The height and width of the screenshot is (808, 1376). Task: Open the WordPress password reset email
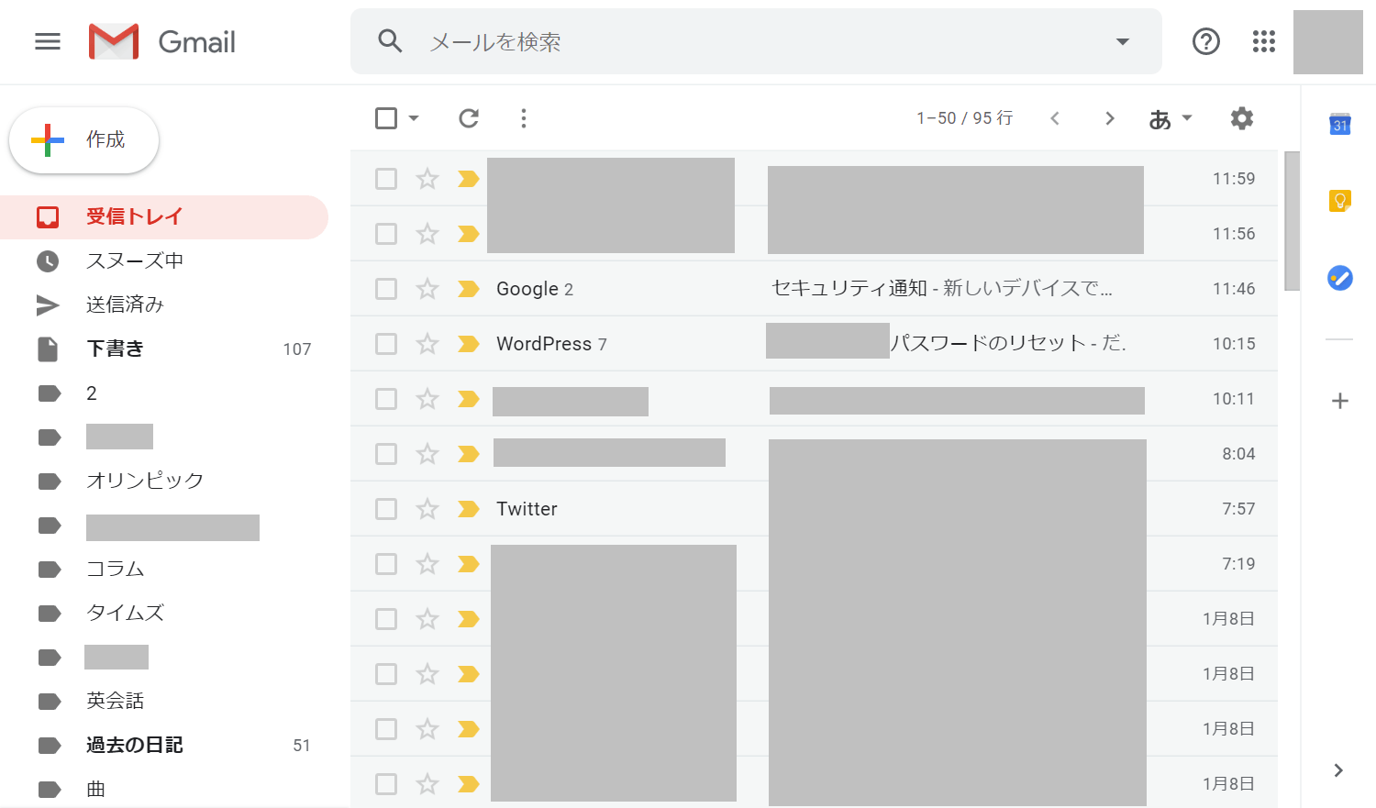(1006, 344)
